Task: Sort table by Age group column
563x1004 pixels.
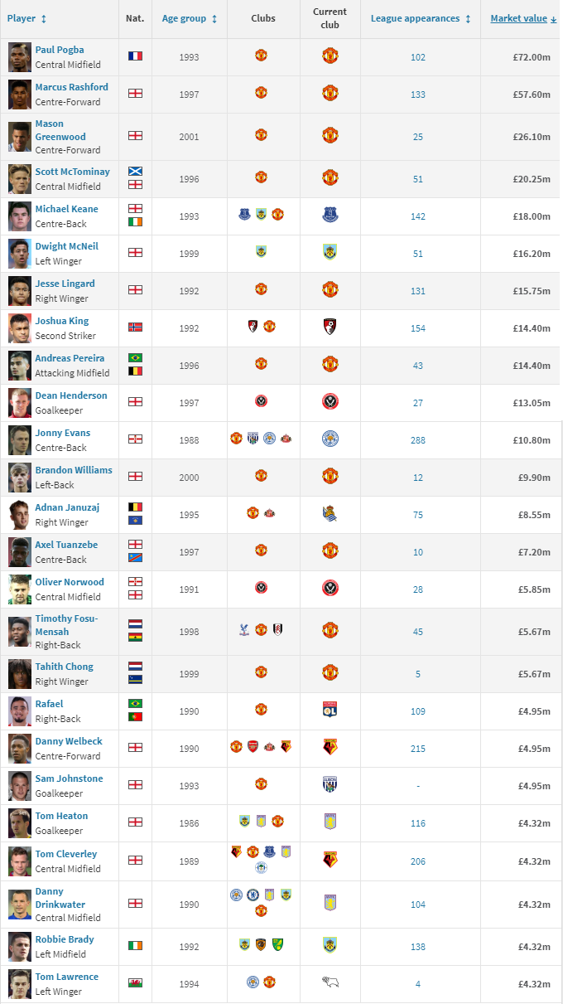Action: coord(190,18)
